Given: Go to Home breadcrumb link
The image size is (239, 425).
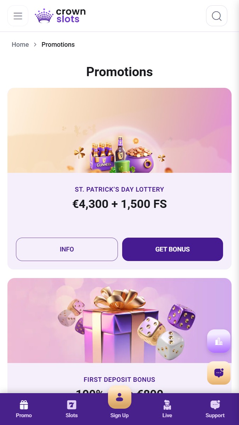Looking at the screenshot, I should (x=20, y=45).
